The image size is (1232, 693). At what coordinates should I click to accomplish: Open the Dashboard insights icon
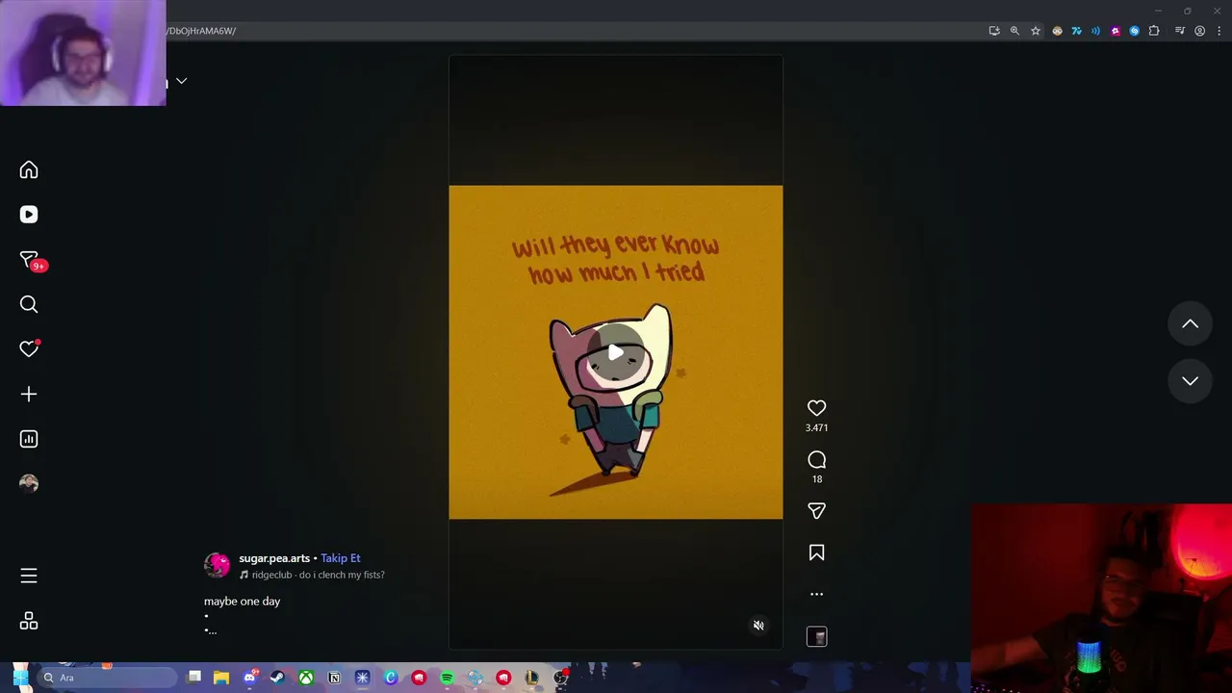pos(29,439)
